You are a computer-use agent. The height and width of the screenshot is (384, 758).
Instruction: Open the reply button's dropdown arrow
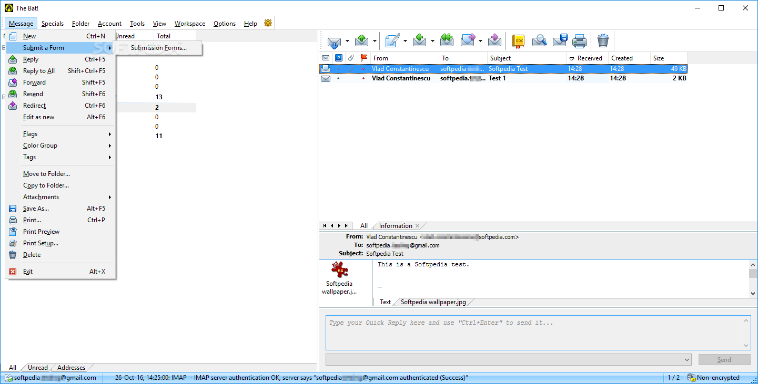[432, 40]
